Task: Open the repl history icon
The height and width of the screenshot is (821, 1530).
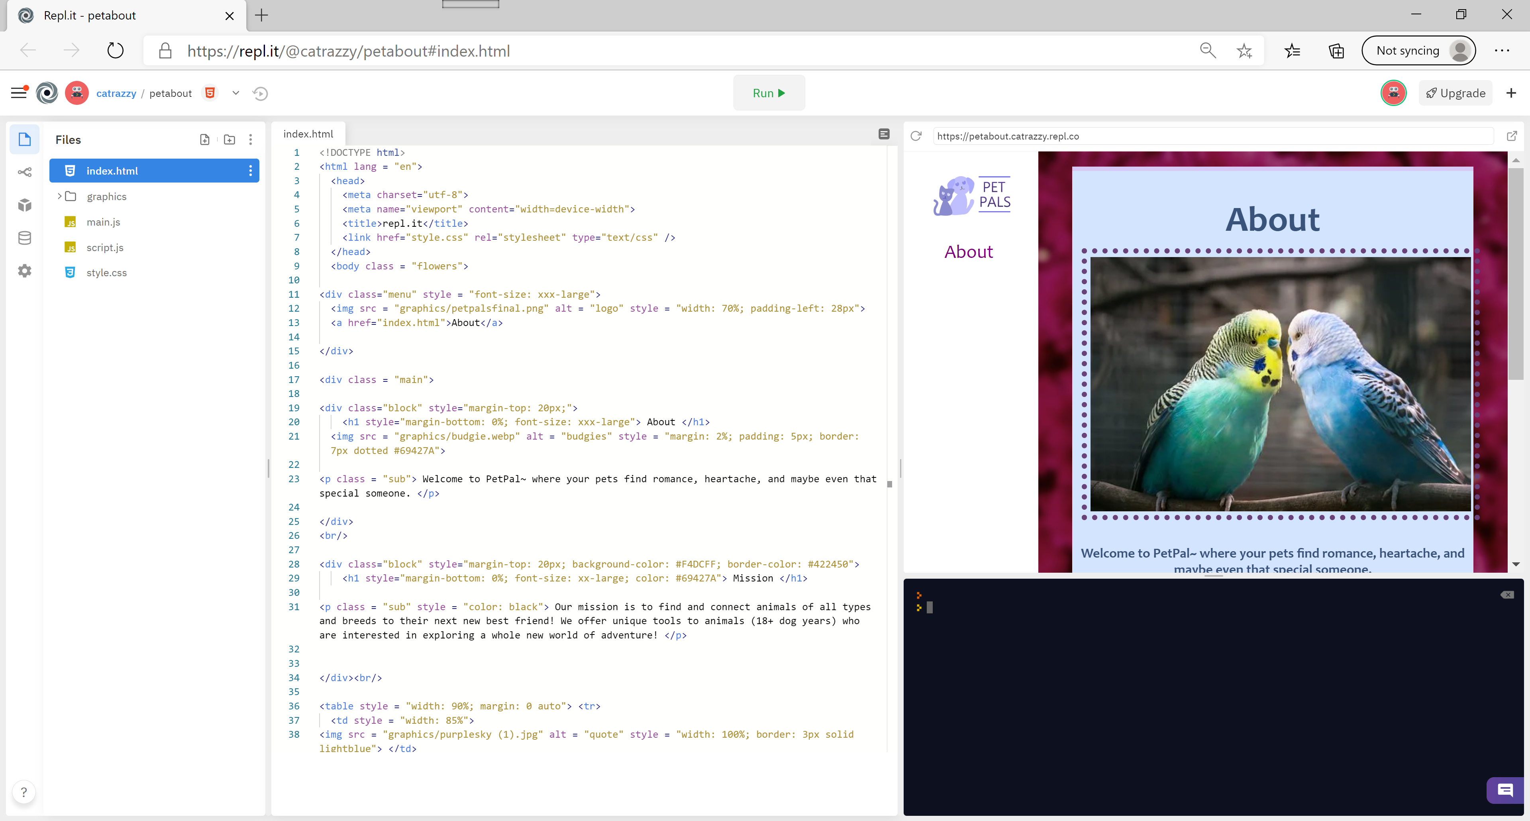Action: 260,93
